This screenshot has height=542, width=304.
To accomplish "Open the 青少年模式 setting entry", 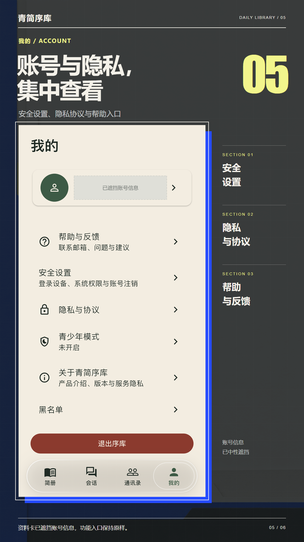I will [112, 342].
